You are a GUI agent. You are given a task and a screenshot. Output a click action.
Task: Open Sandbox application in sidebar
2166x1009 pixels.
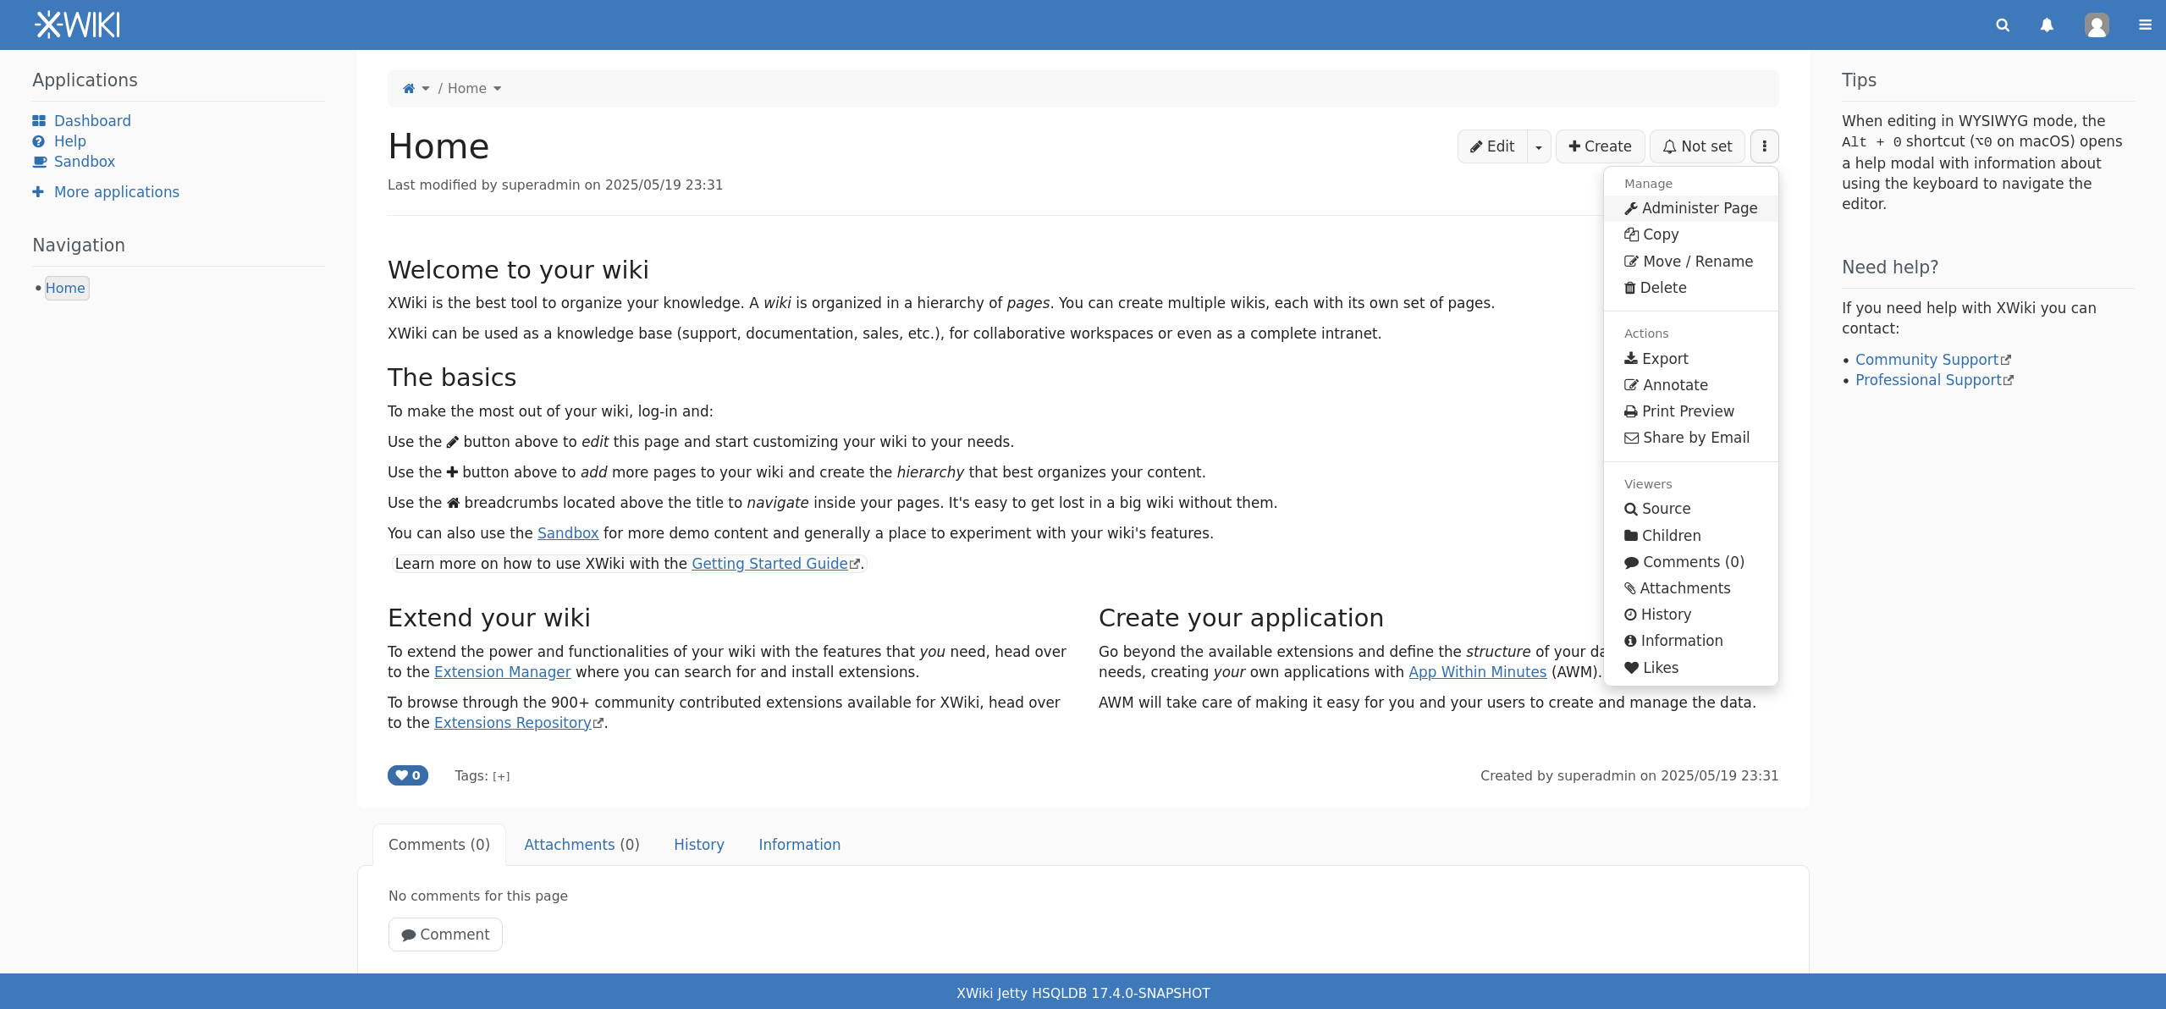point(85,162)
